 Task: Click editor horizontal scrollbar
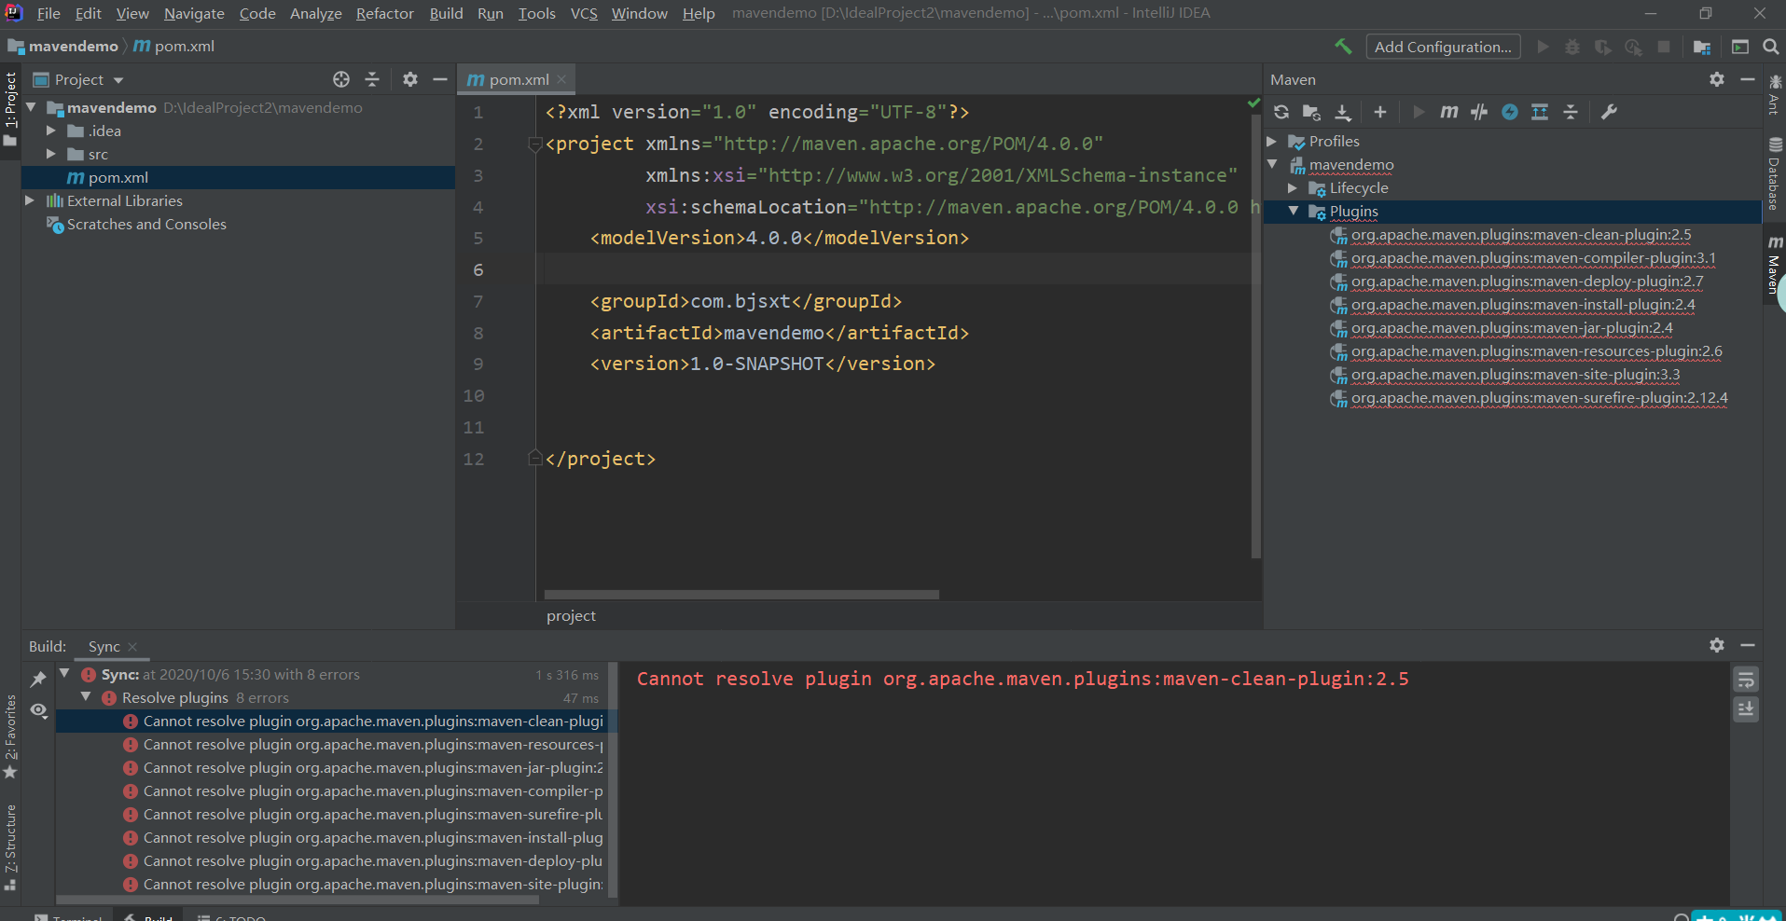pyautogui.click(x=741, y=594)
